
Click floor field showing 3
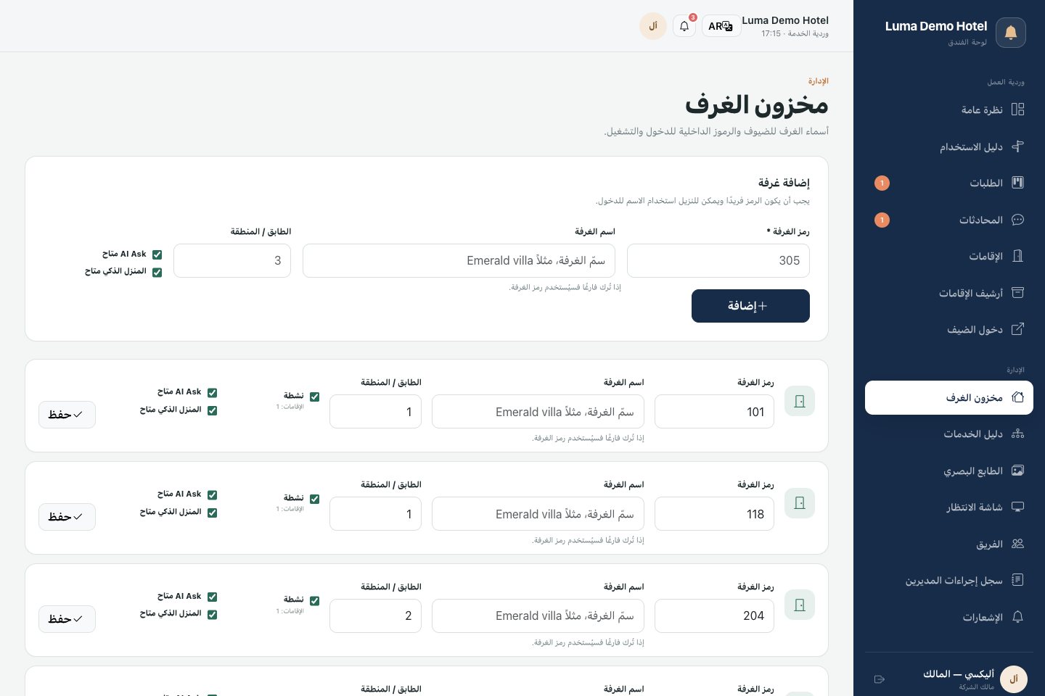(232, 260)
